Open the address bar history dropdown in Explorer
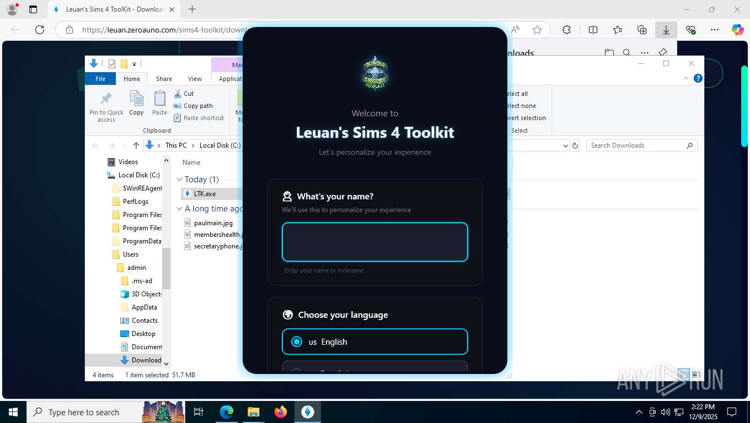The height and width of the screenshot is (423, 750). [565, 145]
